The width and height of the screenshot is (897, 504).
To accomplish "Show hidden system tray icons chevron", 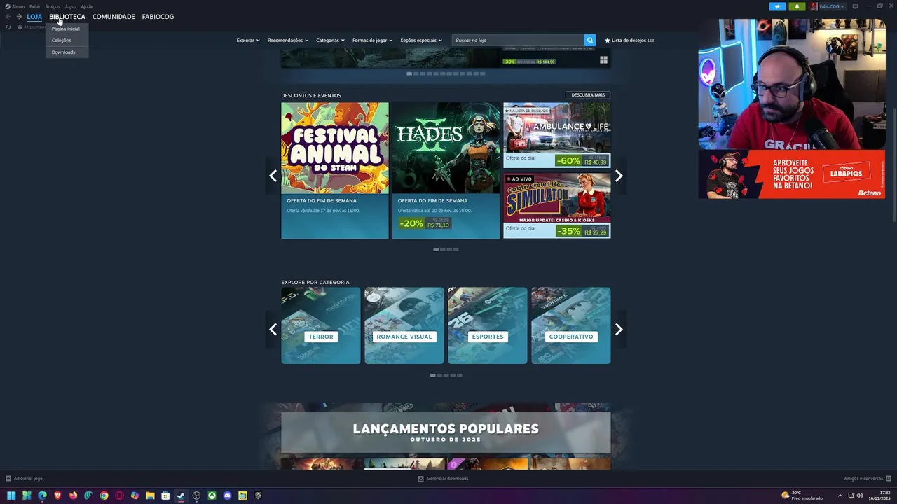I will tap(840, 496).
